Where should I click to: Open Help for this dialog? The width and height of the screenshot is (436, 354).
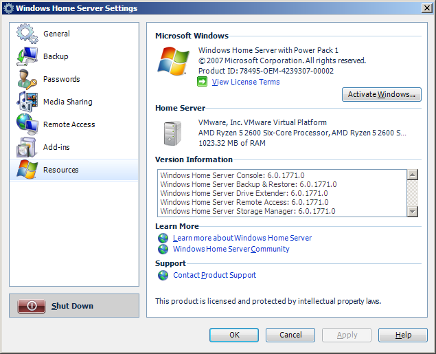(x=403, y=335)
